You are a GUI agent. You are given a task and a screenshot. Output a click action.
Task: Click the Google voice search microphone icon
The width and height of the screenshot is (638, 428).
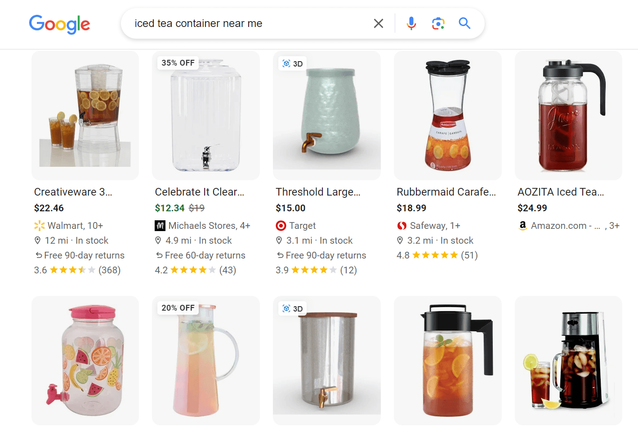pyautogui.click(x=411, y=23)
